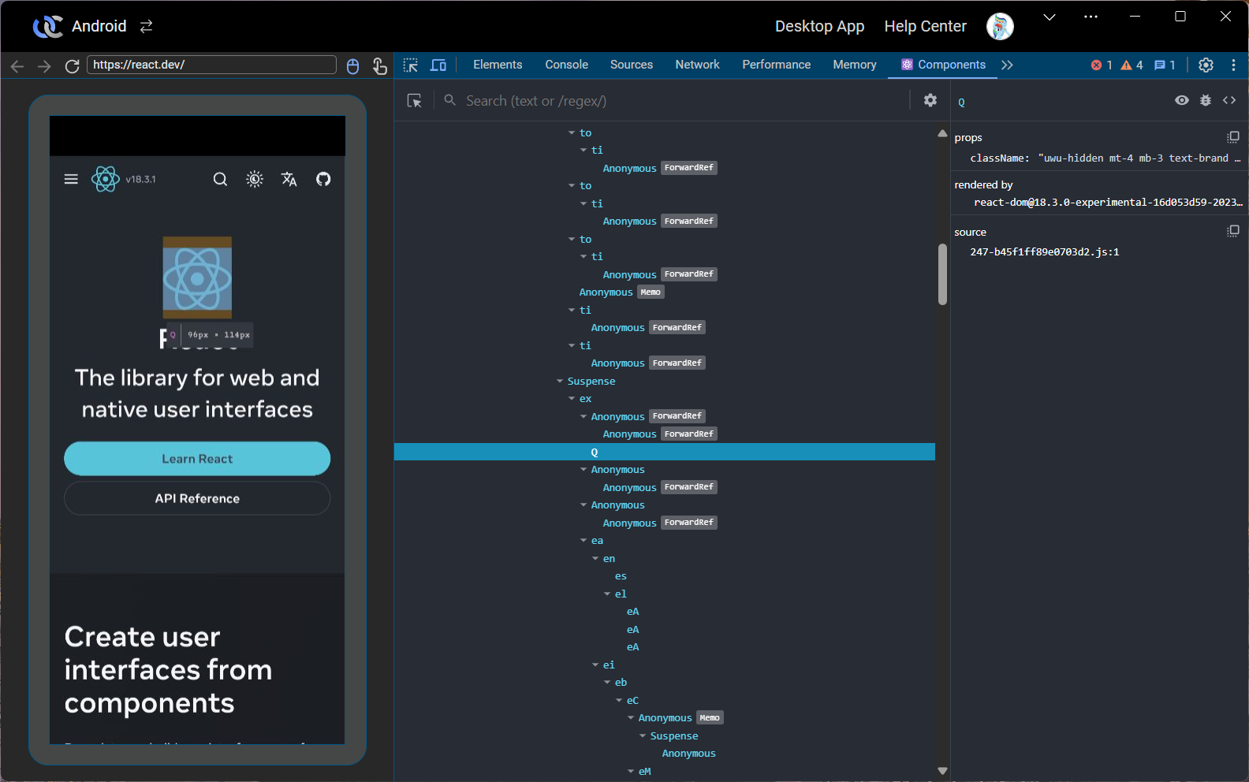The width and height of the screenshot is (1249, 782).
Task: Open translations icon on React site
Action: (289, 179)
